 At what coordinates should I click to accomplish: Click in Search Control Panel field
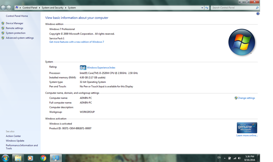[233, 8]
